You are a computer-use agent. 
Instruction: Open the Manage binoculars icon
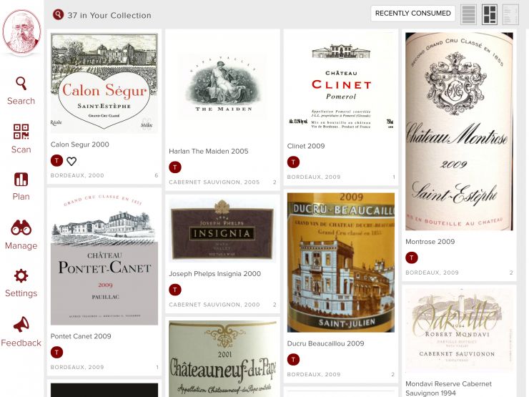[x=21, y=227]
